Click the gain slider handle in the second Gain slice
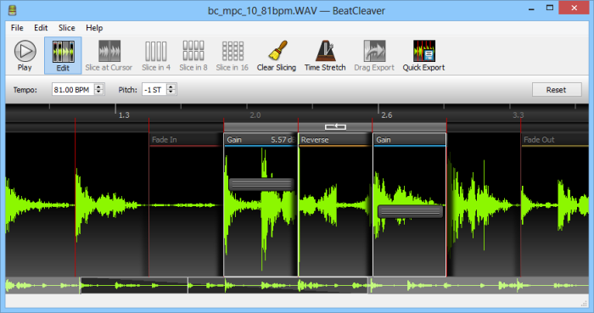This screenshot has height=313, width=594. [411, 211]
